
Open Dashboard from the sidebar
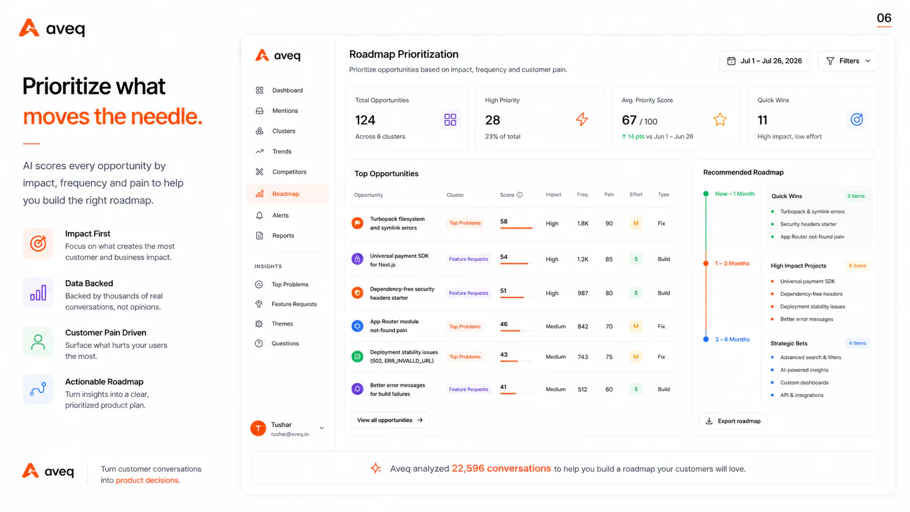point(287,90)
